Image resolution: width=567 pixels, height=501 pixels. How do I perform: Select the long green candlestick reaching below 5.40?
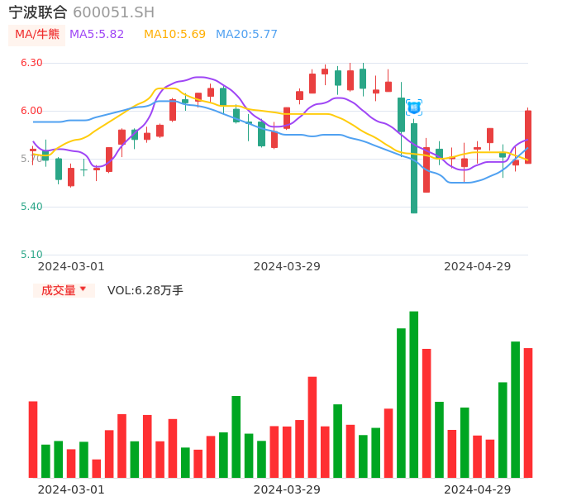point(414,168)
